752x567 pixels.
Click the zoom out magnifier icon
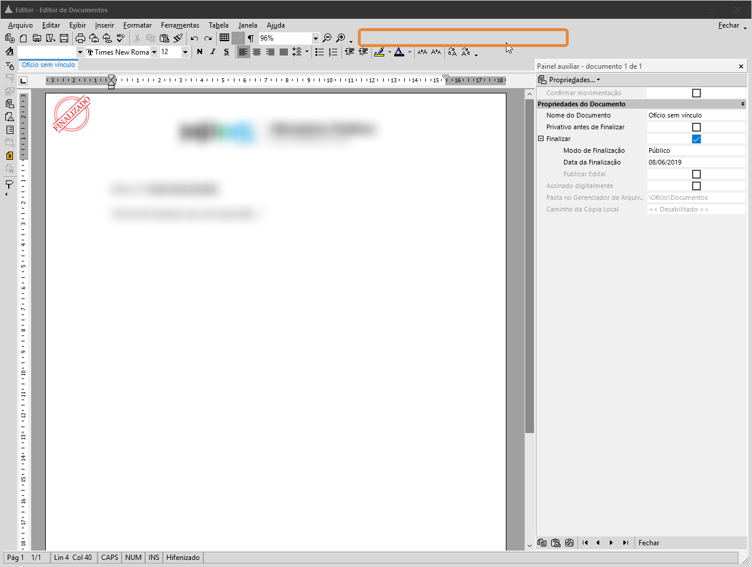tap(327, 38)
